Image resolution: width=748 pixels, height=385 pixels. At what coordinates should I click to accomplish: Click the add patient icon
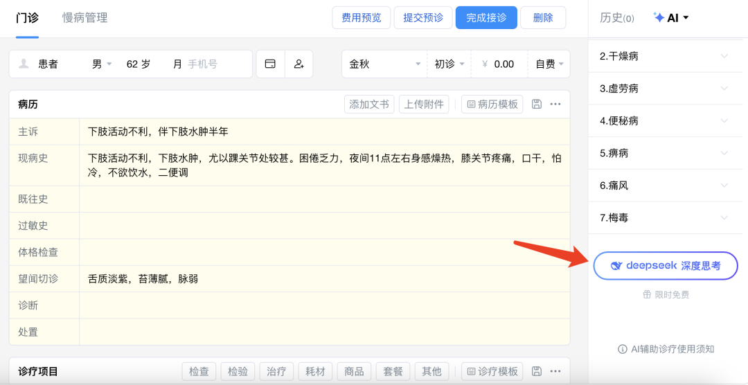[299, 64]
